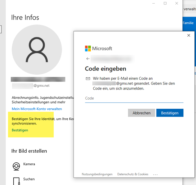Maximize the Settings window
The height and width of the screenshot is (185, 196).
(x=165, y=3)
